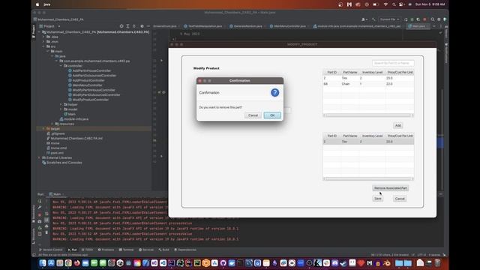Open the user account icon in toolbar
Viewport: 480px width, 270px height.
click(364, 19)
